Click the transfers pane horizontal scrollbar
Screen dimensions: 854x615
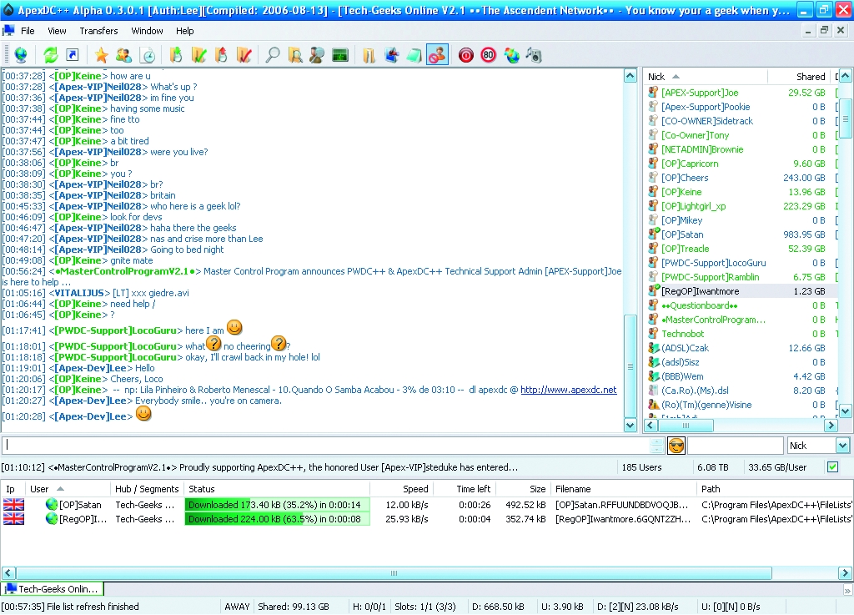pos(394,573)
